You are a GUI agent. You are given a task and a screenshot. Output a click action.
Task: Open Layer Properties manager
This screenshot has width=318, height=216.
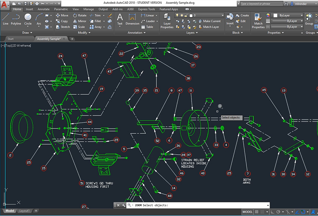click(x=167, y=20)
